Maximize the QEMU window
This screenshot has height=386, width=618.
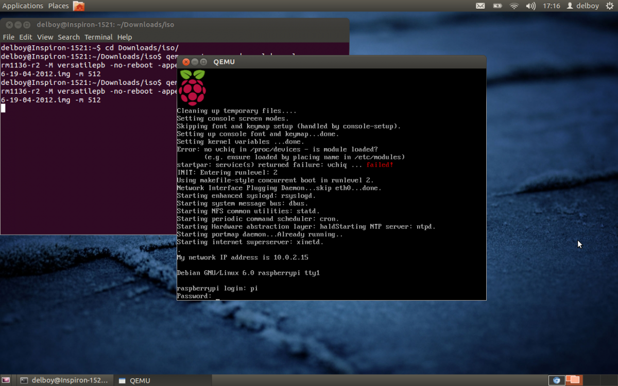click(x=203, y=62)
